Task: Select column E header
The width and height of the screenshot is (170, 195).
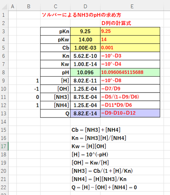Action: click(x=132, y=6)
